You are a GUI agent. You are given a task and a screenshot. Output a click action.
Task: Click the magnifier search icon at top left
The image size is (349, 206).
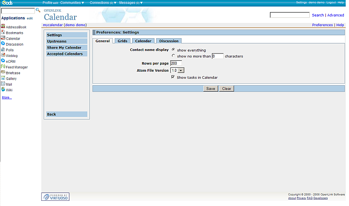[x=38, y=10]
